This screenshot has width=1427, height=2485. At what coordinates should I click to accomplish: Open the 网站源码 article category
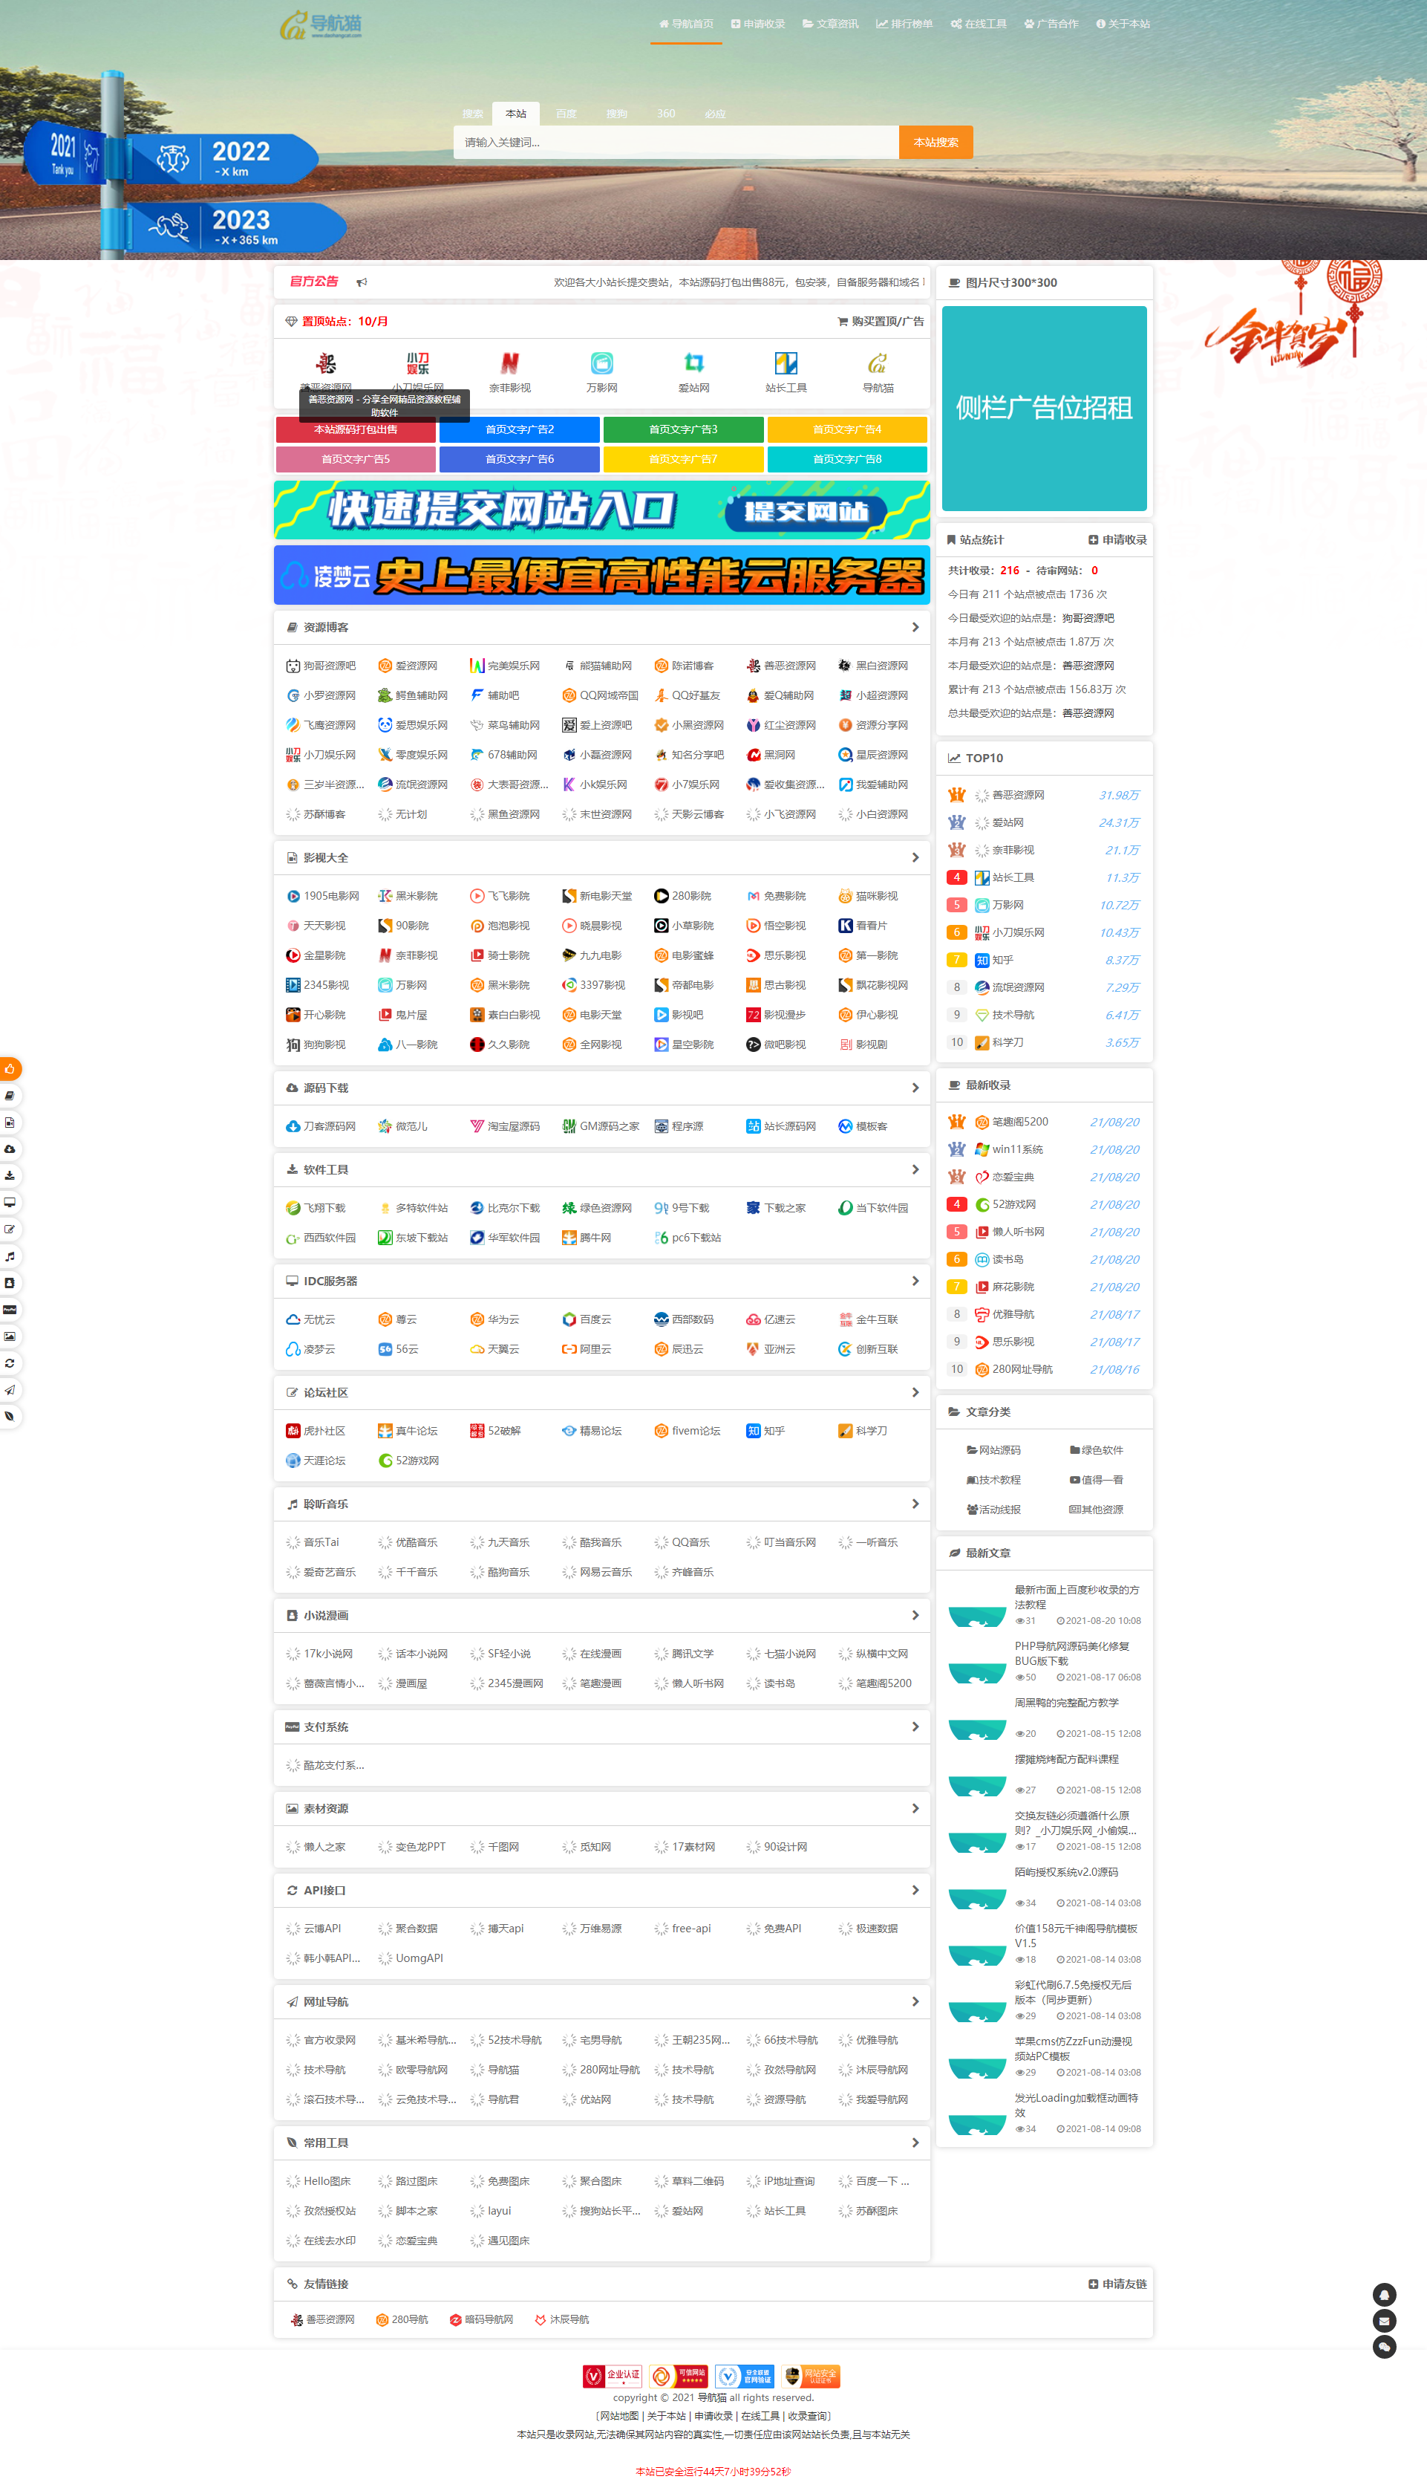(994, 1452)
